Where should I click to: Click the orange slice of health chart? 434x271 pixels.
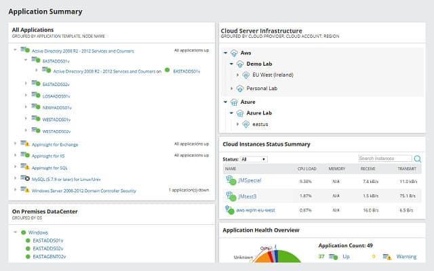point(263,257)
